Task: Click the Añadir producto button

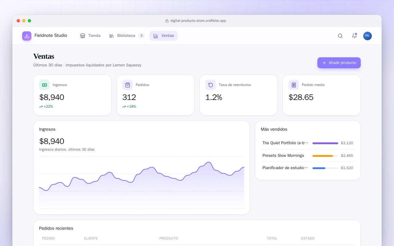Action: (x=339, y=63)
